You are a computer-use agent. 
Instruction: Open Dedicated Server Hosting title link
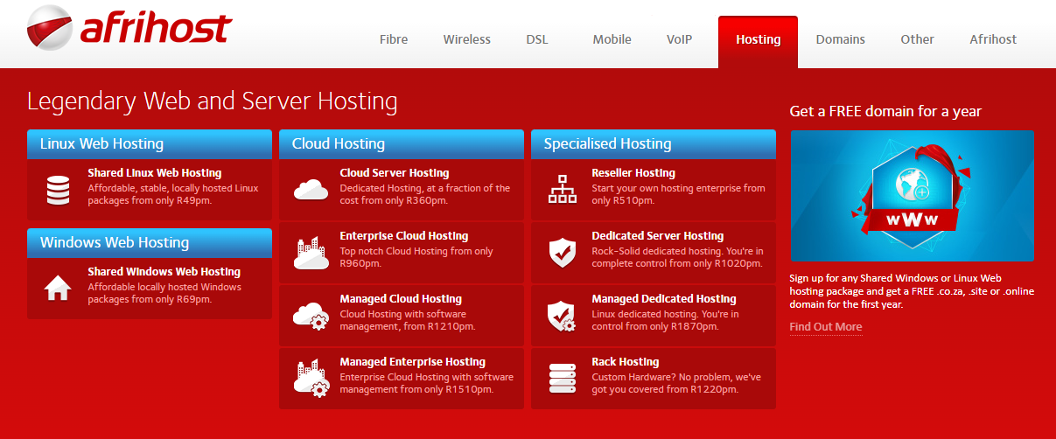[x=658, y=236]
